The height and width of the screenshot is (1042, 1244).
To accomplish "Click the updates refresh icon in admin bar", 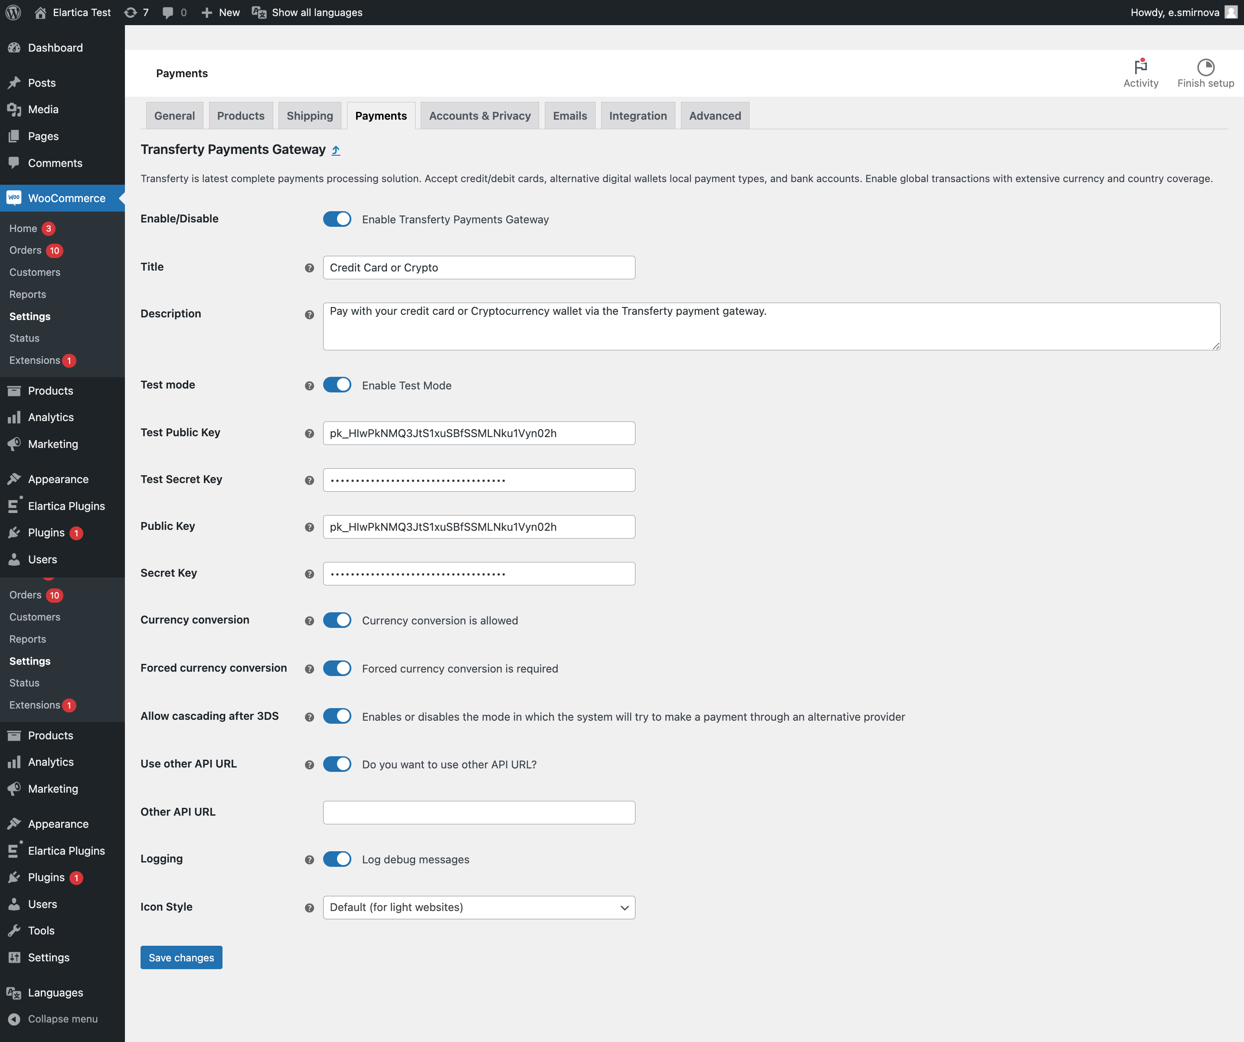I will coord(130,13).
